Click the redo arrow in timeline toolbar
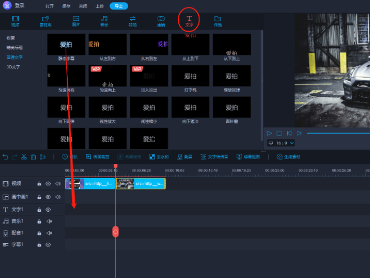Viewport: 370px width, 278px height. 14,157
